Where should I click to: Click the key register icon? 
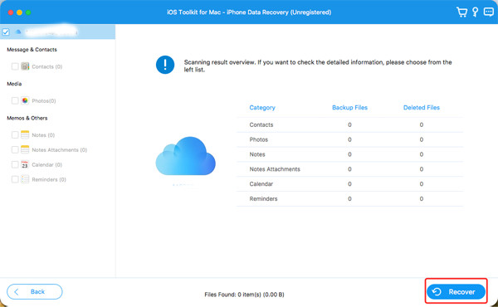(475, 12)
